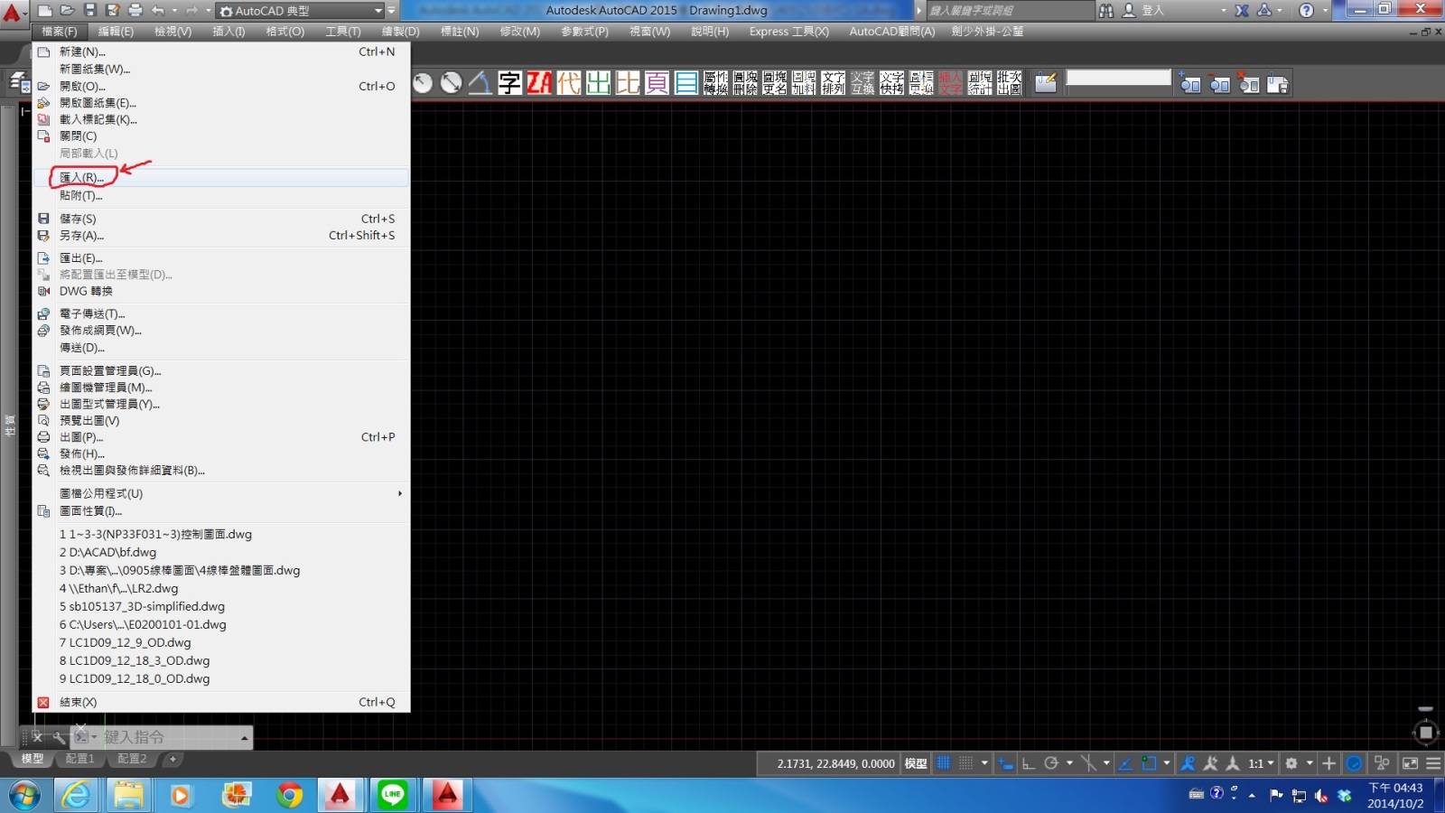Click the keyword search box in title bar
The width and height of the screenshot is (1445, 813).
pyautogui.click(x=1009, y=11)
